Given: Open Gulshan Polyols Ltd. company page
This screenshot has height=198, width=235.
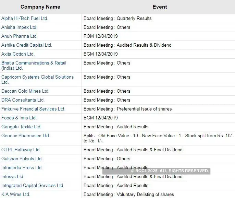Looking at the screenshot, I should [x=22, y=159].
